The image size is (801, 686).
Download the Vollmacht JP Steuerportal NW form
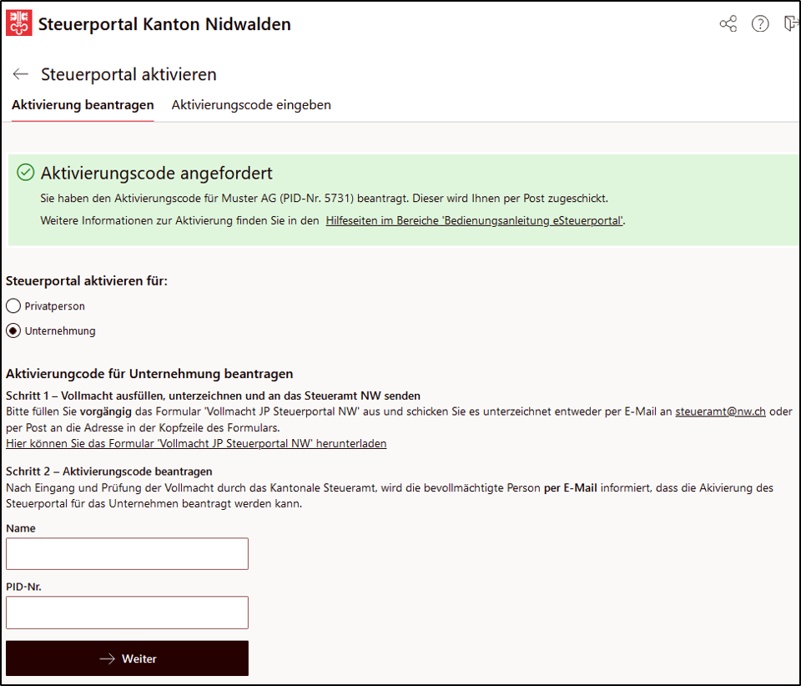point(196,443)
